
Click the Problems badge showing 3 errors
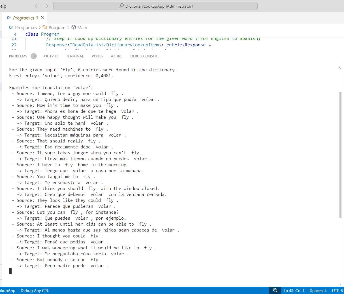pos(34,56)
